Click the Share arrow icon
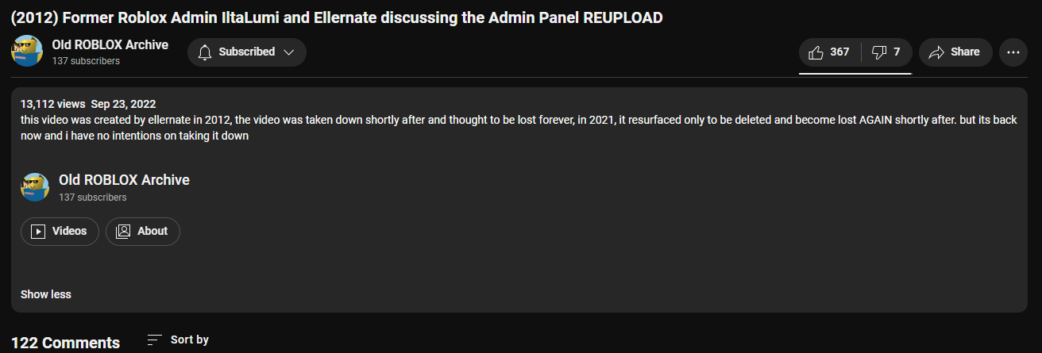This screenshot has height=353, width=1042. click(x=936, y=52)
